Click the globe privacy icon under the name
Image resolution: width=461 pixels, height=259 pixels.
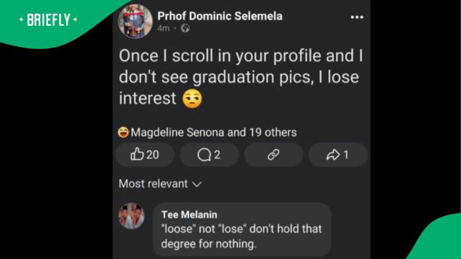[185, 29]
